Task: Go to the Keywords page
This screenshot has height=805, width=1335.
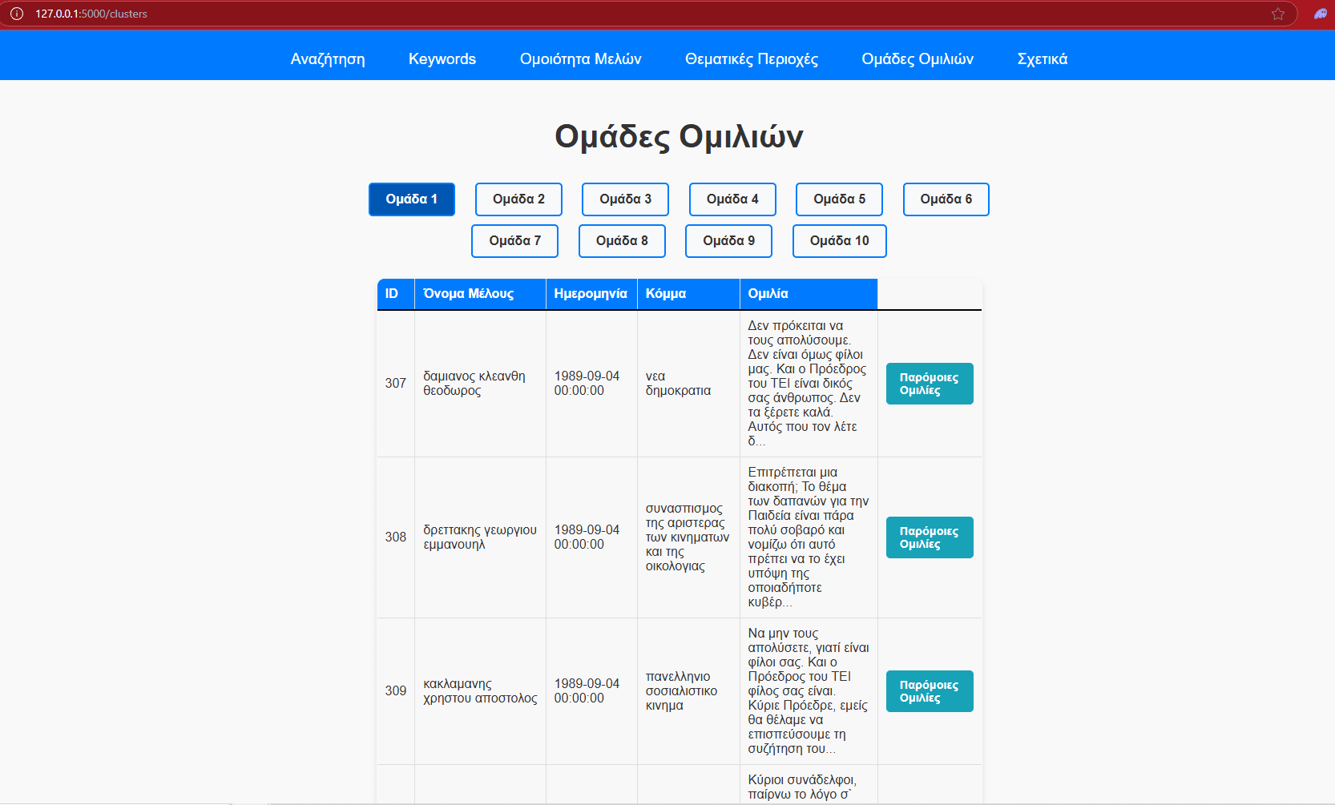Action: [x=442, y=59]
